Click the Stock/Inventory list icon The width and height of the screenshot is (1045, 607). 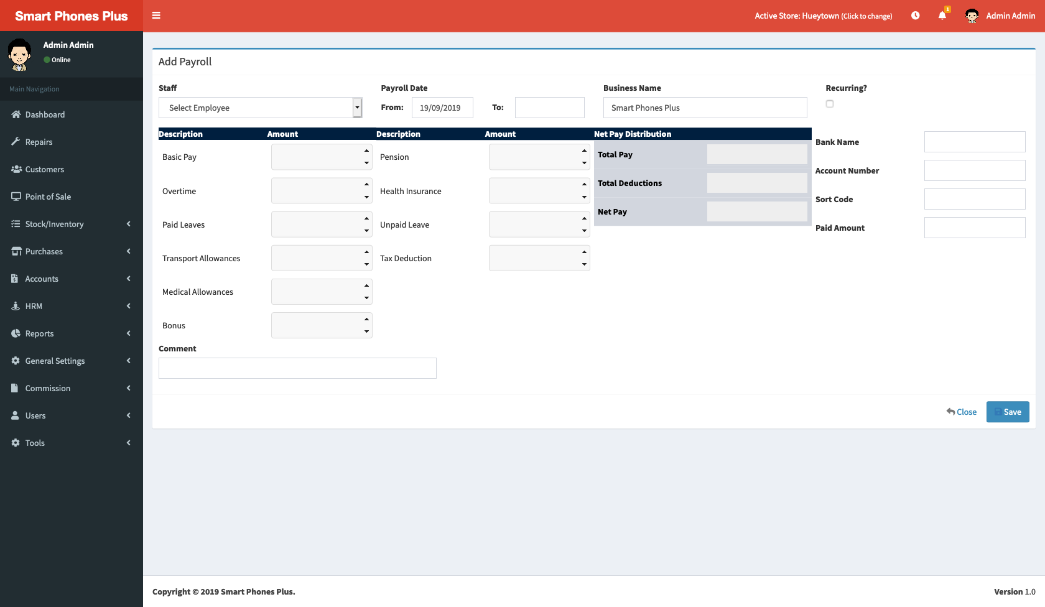(x=16, y=224)
